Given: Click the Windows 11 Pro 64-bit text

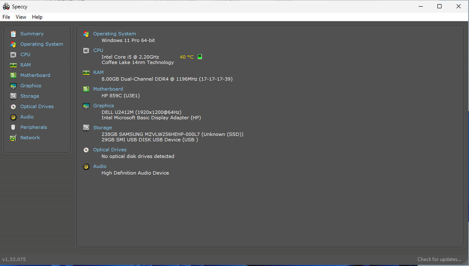Looking at the screenshot, I should [x=128, y=40].
